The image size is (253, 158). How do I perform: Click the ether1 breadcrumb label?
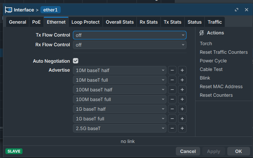[50, 10]
